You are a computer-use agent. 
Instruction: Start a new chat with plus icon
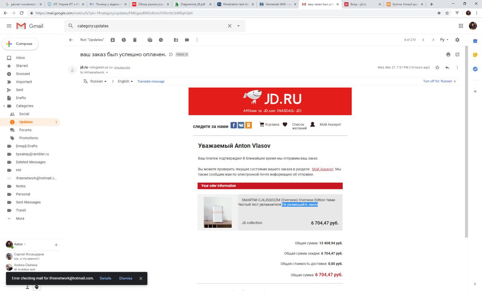tap(56, 245)
